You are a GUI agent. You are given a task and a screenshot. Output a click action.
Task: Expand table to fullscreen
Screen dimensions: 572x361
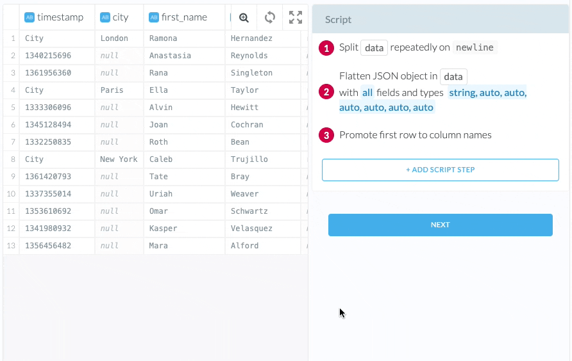[x=295, y=18]
